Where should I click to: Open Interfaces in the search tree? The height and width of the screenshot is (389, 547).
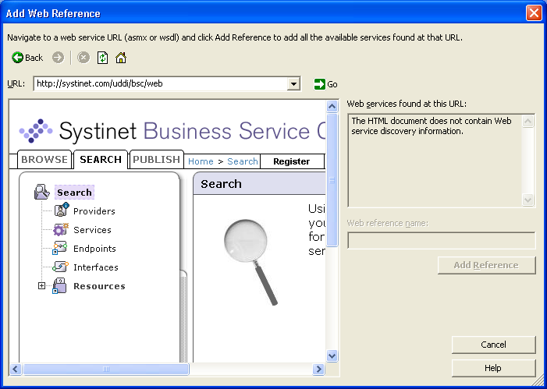point(95,267)
